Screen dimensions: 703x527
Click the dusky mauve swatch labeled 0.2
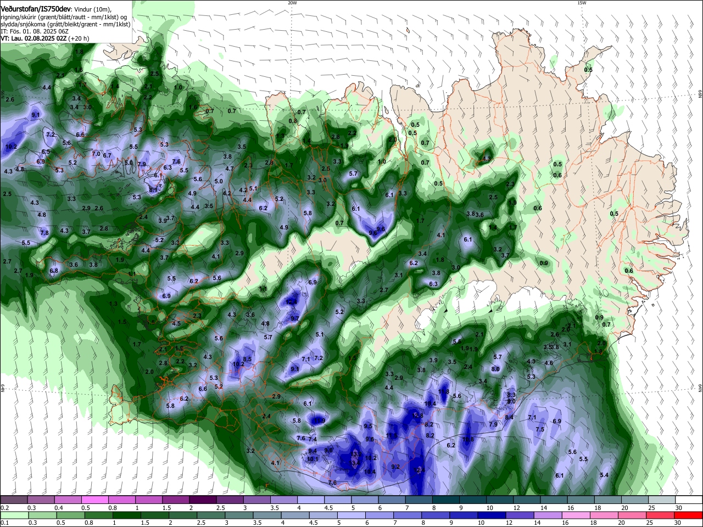[14, 500]
